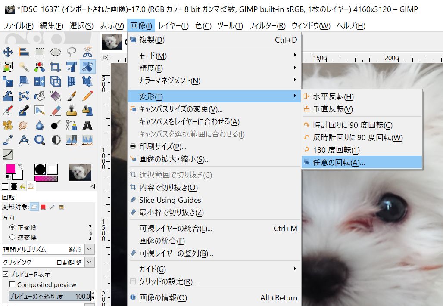The height and width of the screenshot is (306, 443).
Task: Click the white background color swatch
Action: coord(19,175)
